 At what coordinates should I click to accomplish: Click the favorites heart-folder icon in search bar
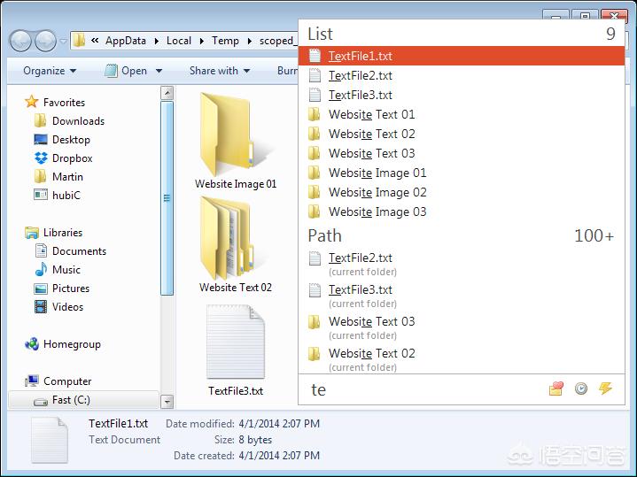point(556,389)
